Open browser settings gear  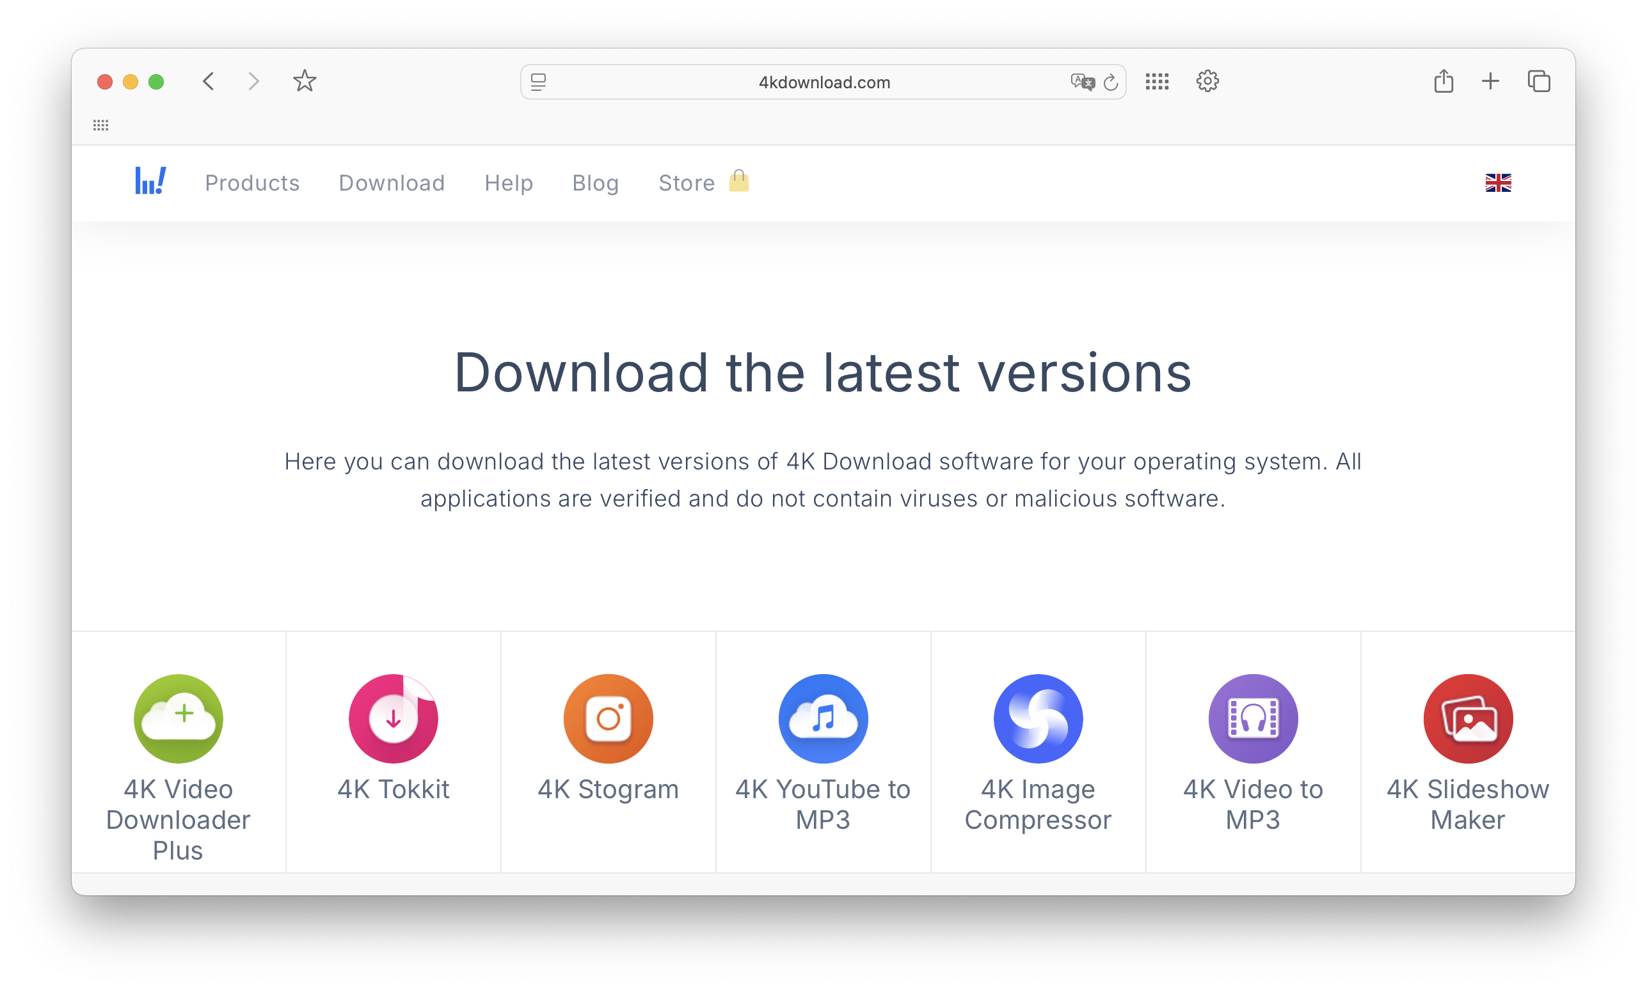click(1207, 81)
